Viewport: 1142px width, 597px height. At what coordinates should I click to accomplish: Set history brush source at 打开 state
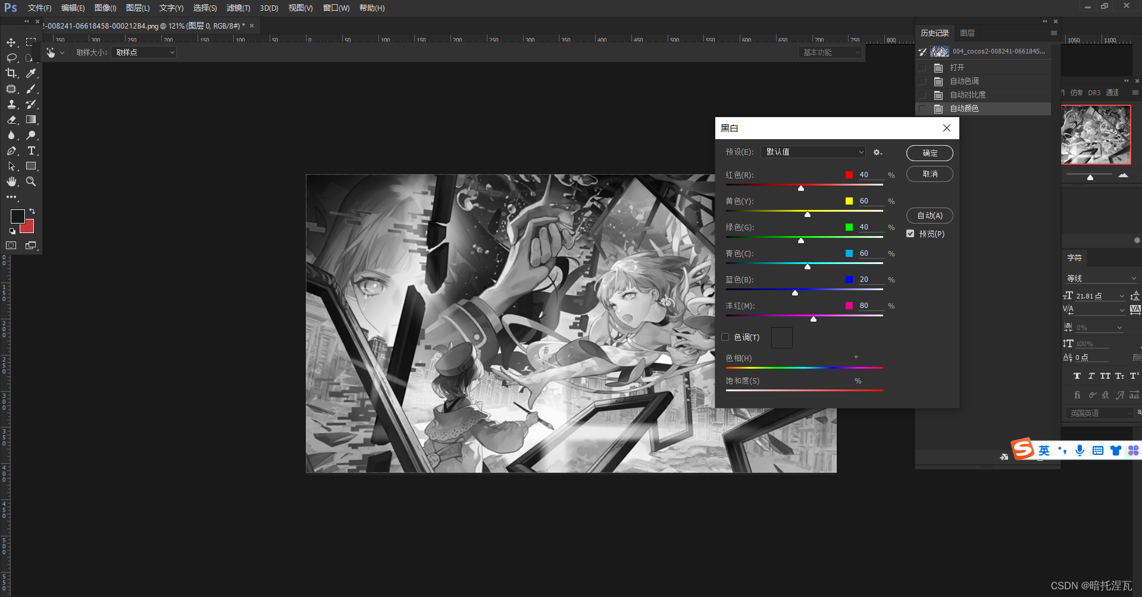(x=923, y=68)
